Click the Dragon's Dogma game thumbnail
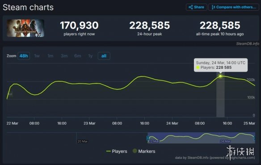This screenshot has height=165, width=261. click(25, 28)
